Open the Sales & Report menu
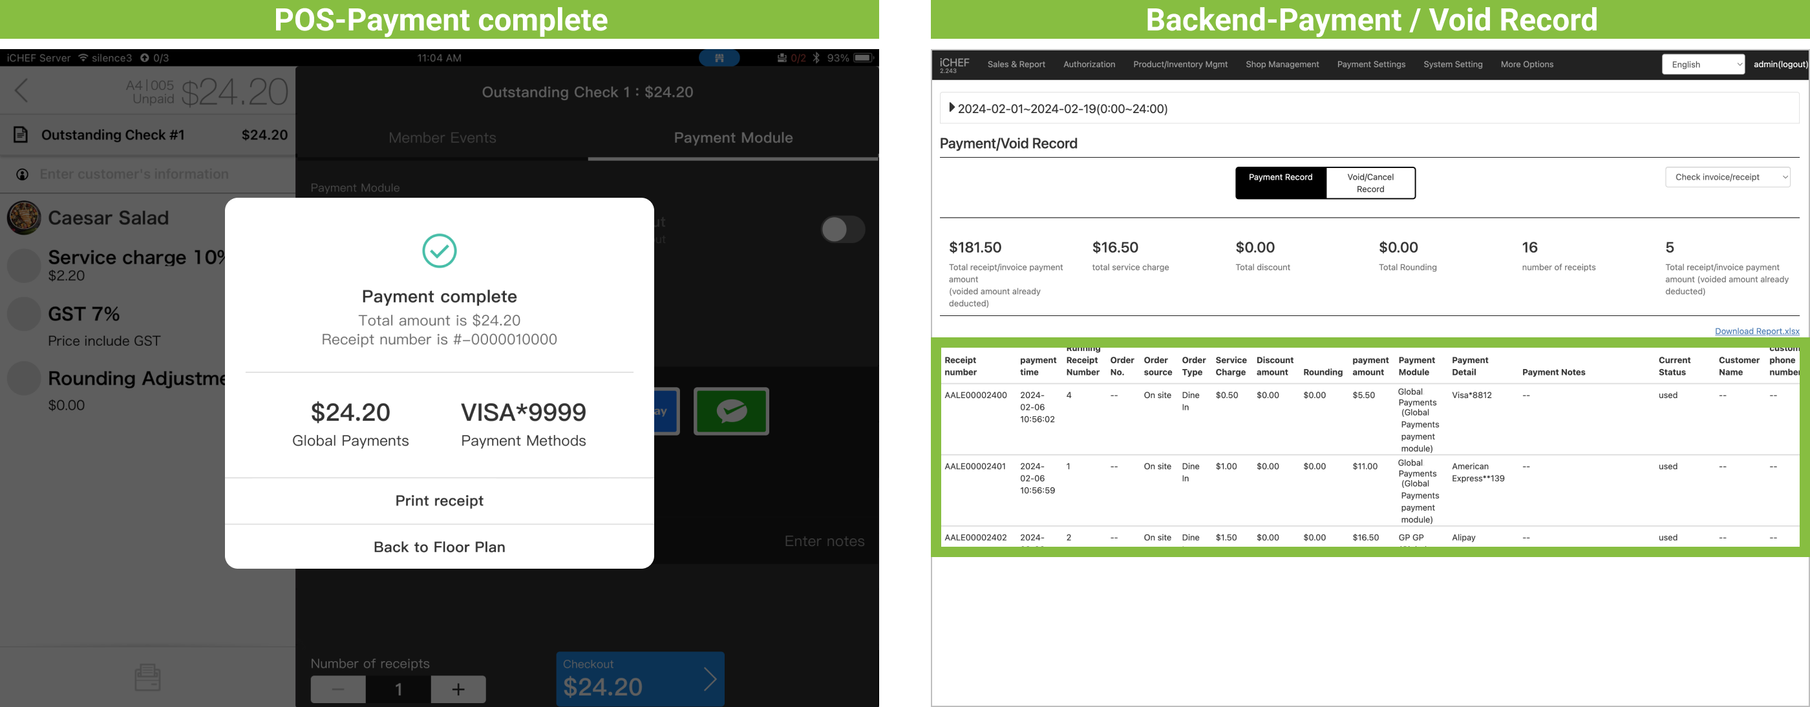Image resolution: width=1810 pixels, height=707 pixels. pos(1016,65)
